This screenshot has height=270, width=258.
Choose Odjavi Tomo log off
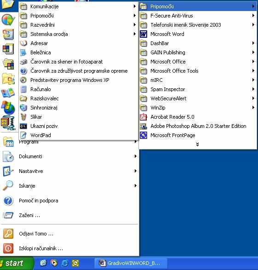click(69, 234)
